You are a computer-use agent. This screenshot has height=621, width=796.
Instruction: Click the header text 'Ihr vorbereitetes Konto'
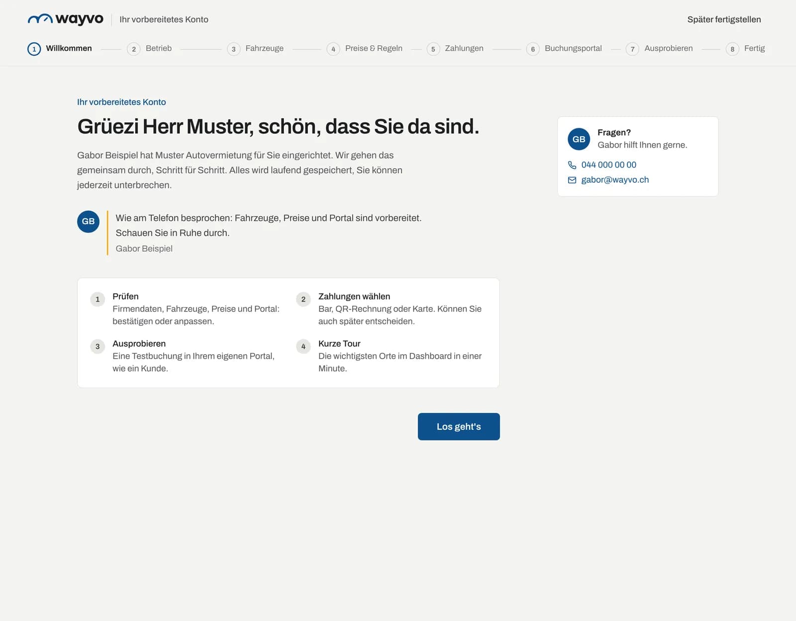(x=164, y=19)
